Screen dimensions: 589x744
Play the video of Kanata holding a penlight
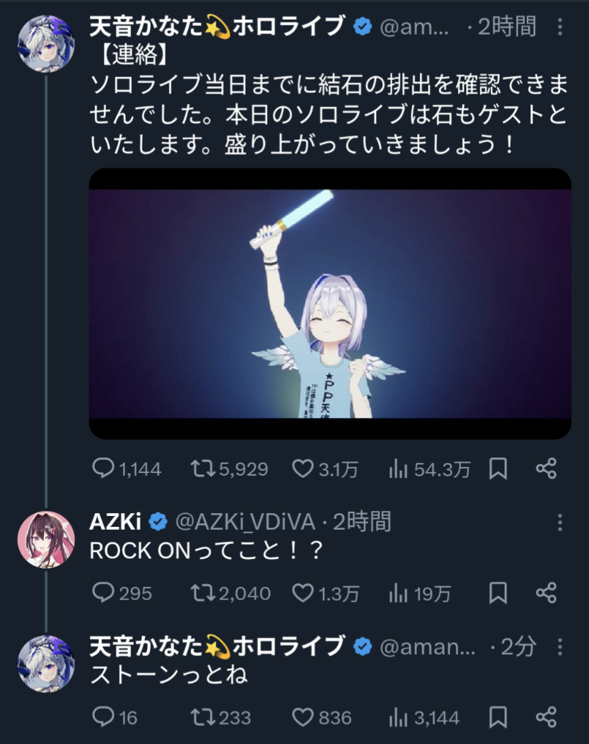pos(330,303)
